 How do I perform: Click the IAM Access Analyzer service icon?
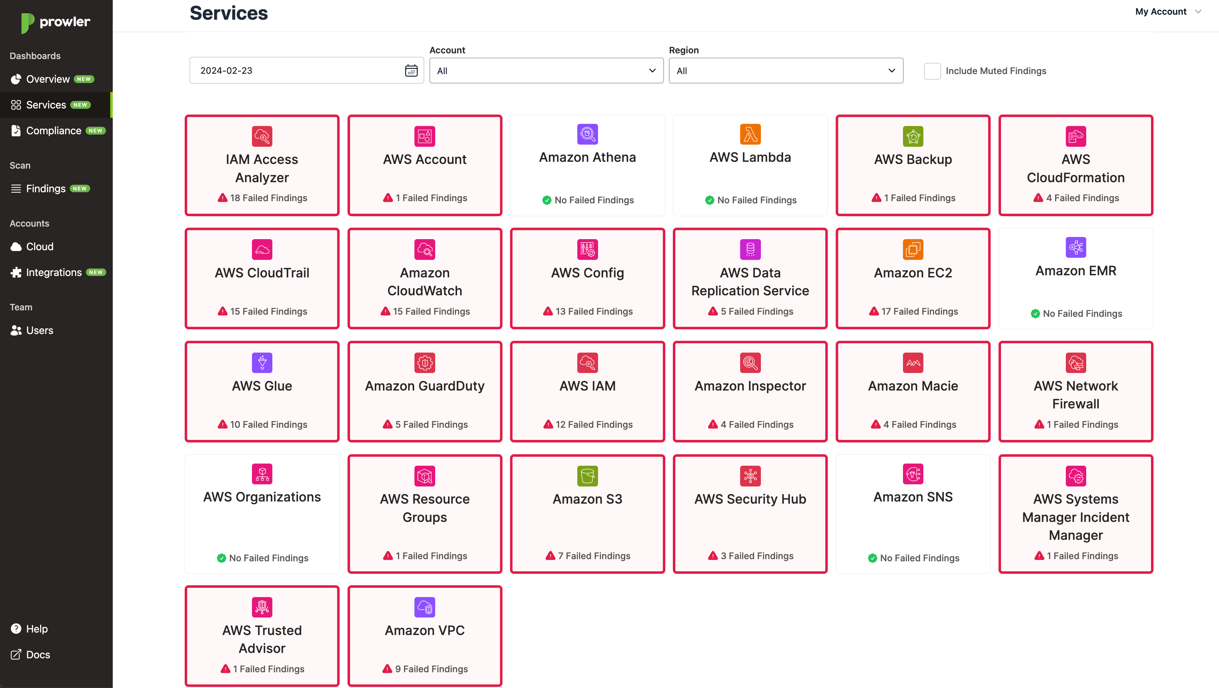pyautogui.click(x=262, y=136)
